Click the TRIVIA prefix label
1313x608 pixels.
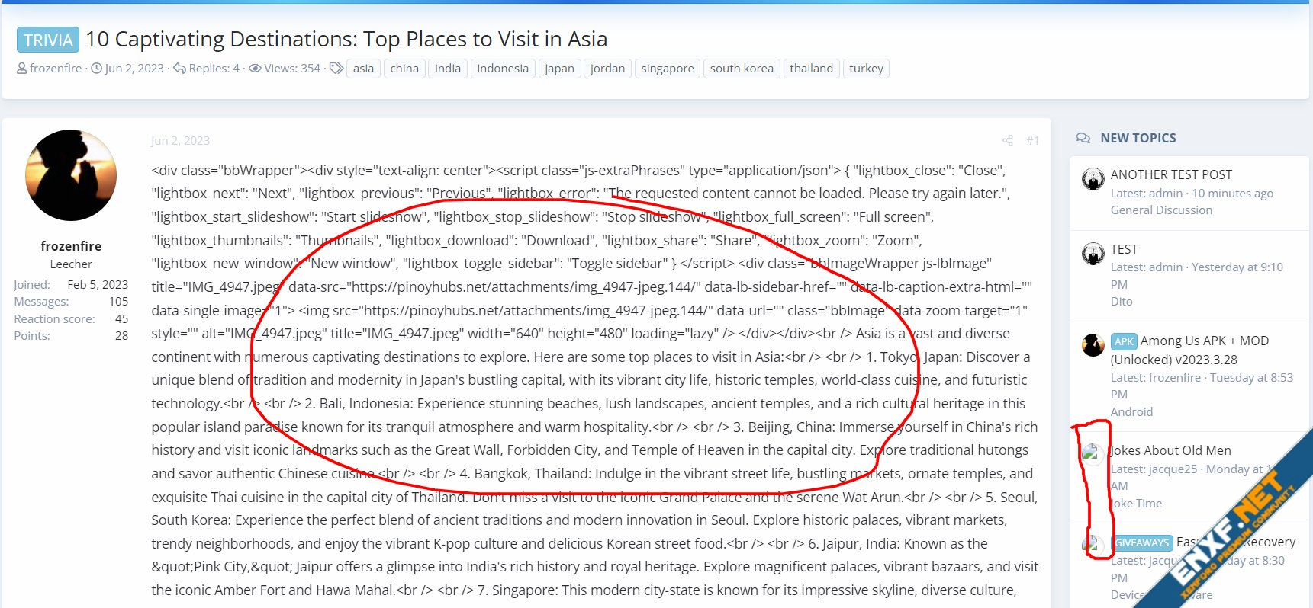pyautogui.click(x=48, y=40)
